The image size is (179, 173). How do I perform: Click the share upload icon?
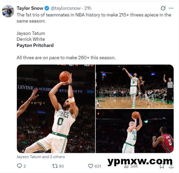point(171,166)
